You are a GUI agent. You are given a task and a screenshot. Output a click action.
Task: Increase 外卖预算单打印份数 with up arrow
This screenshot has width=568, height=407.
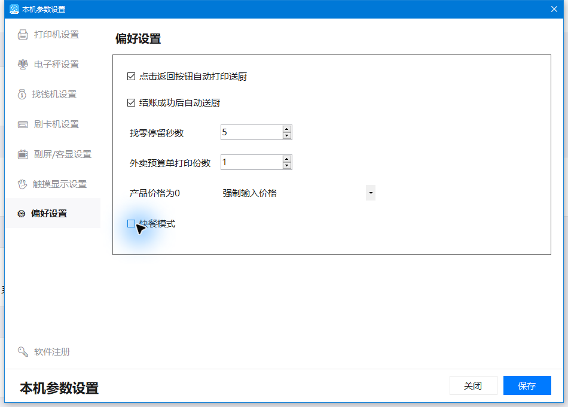pyautogui.click(x=287, y=159)
